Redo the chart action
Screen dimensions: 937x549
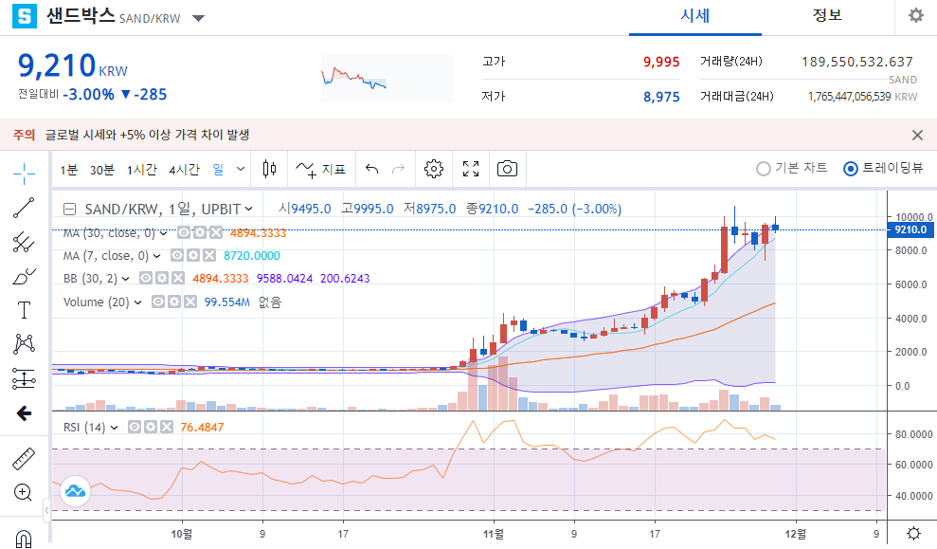(398, 169)
